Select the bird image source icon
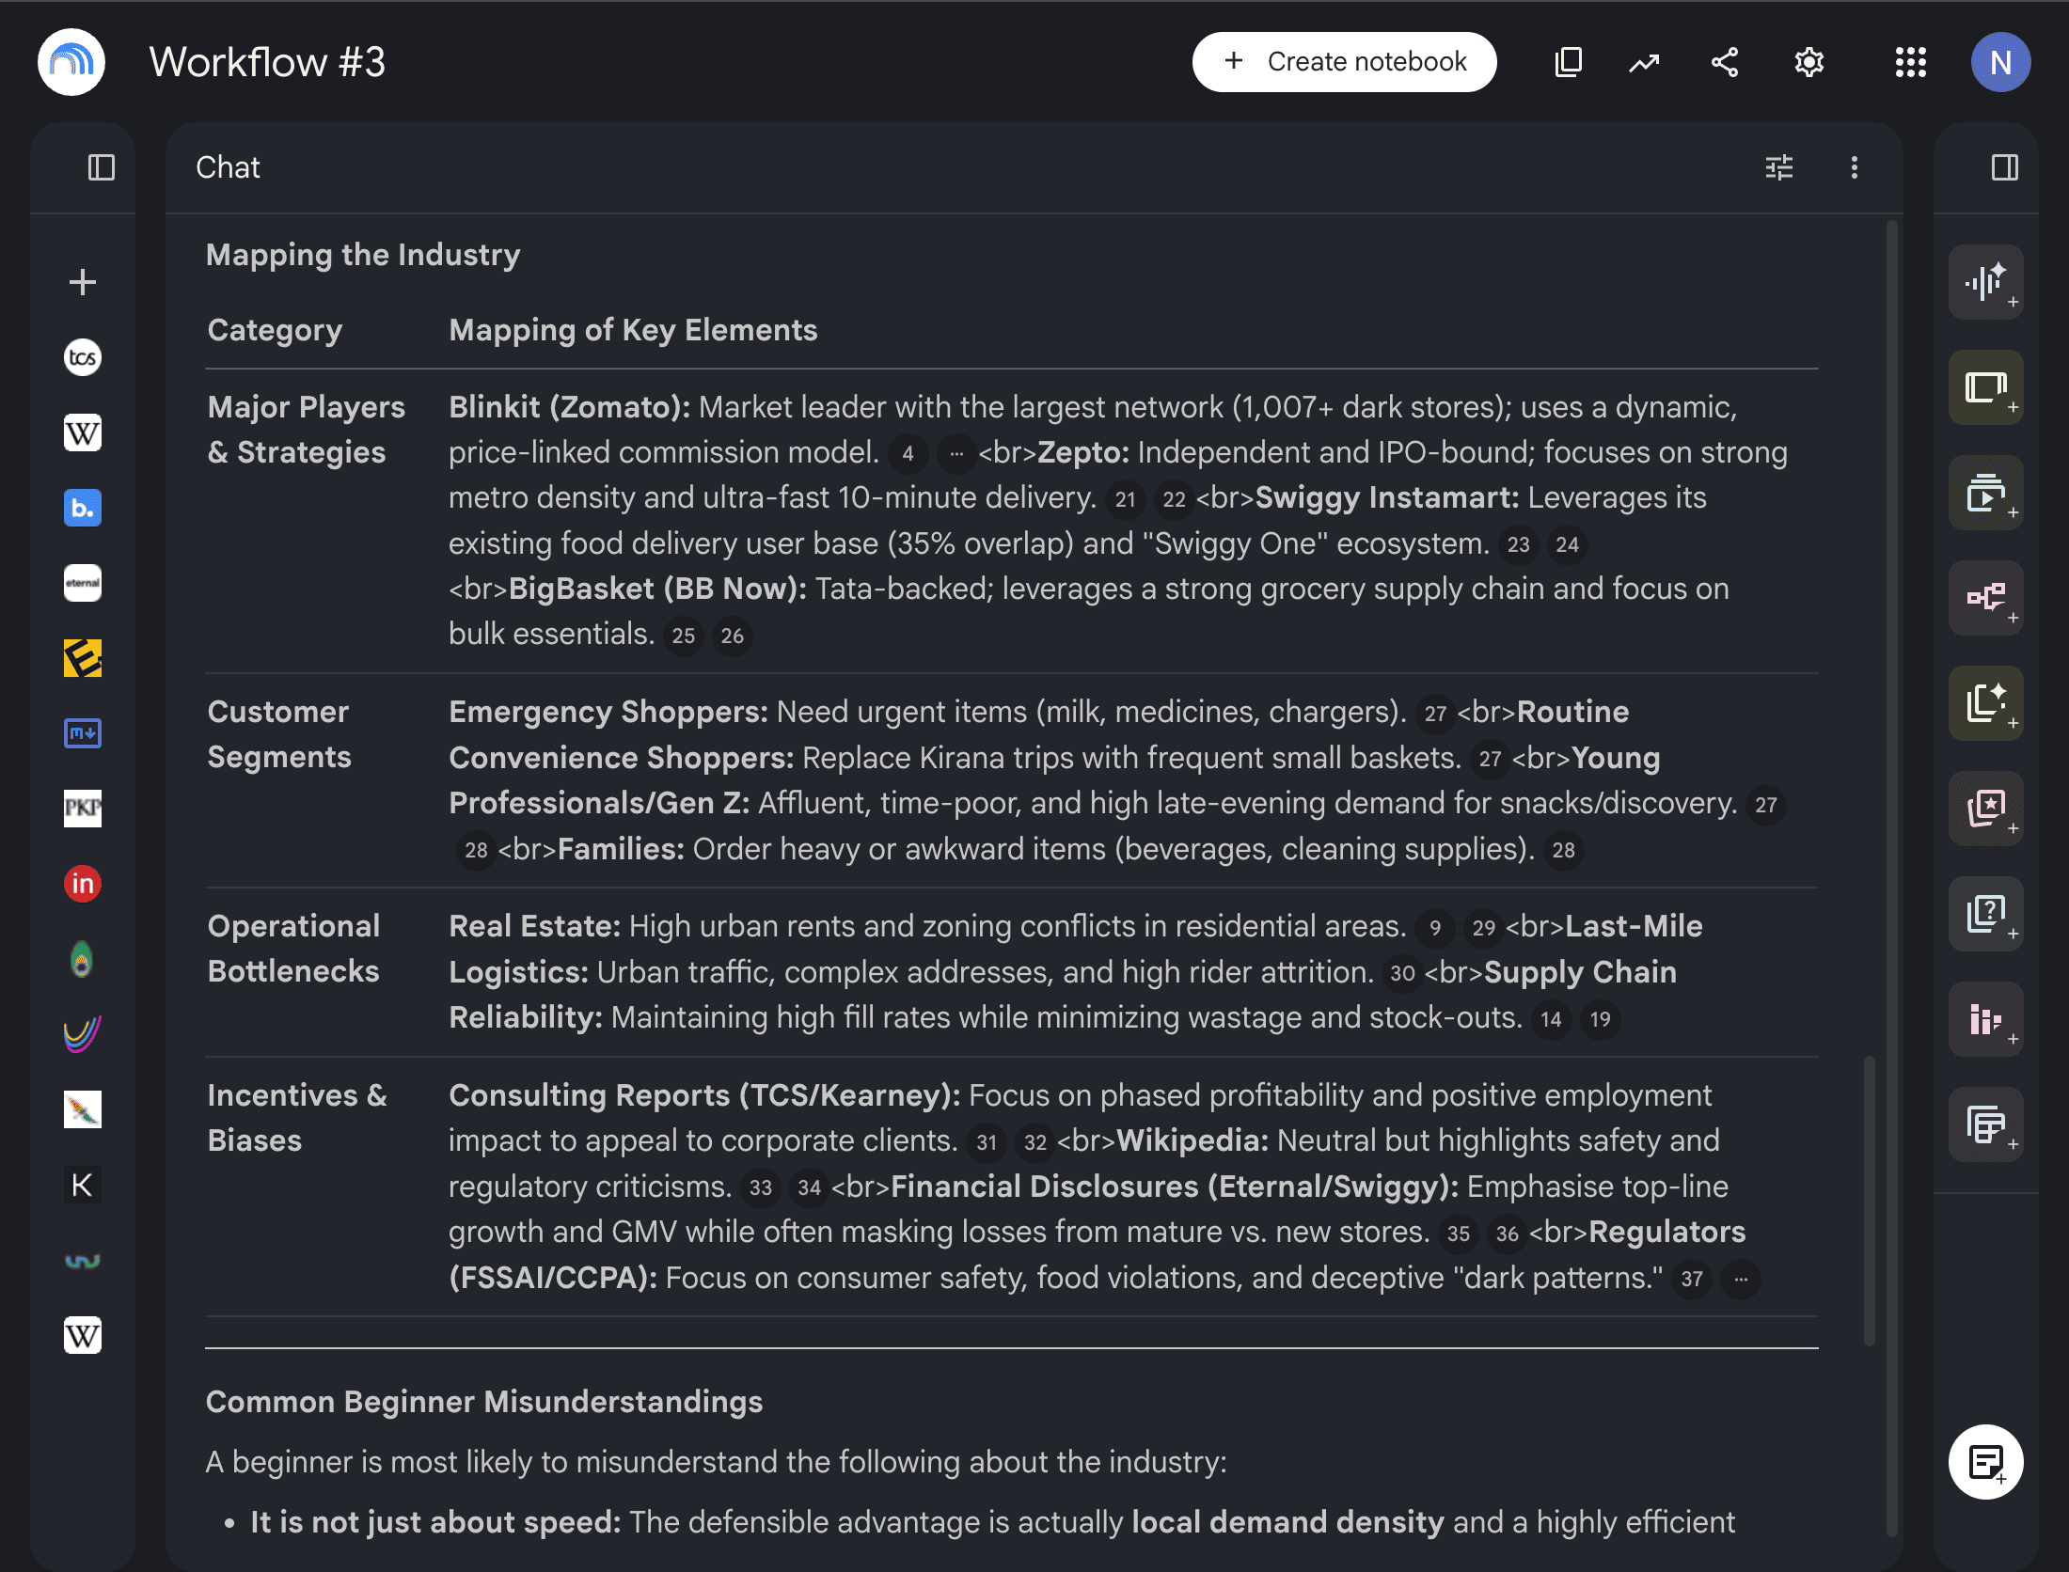This screenshot has height=1572, width=2069. tap(83, 1109)
